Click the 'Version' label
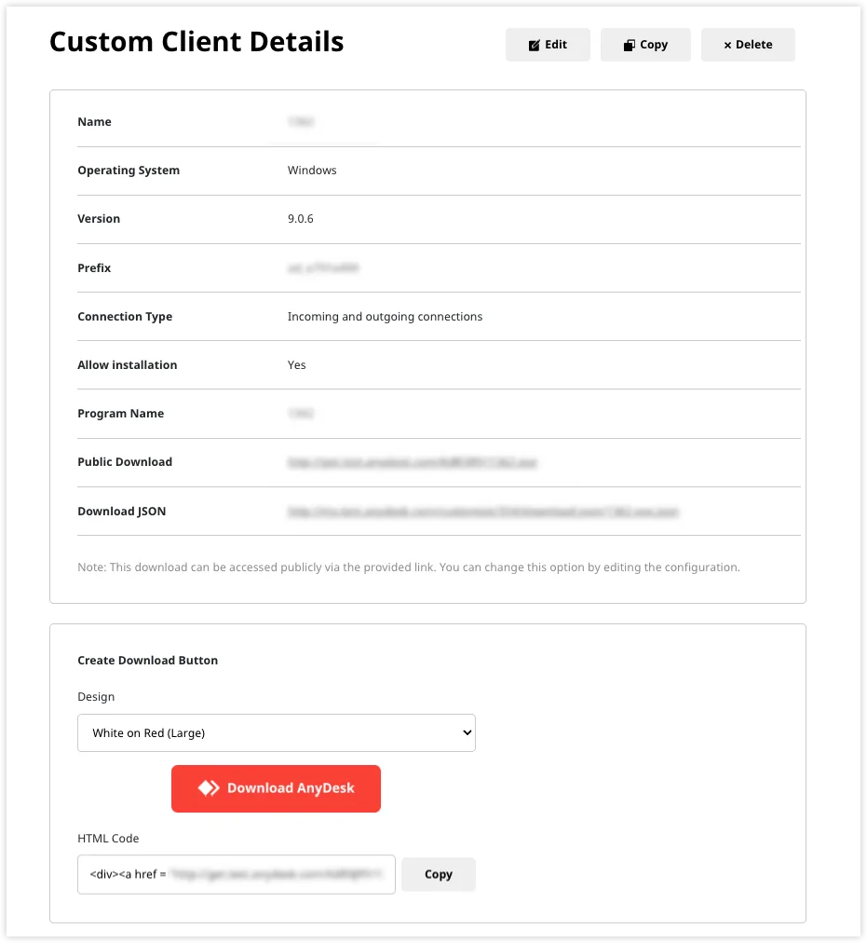Image resolution: width=867 pixels, height=943 pixels. click(99, 219)
